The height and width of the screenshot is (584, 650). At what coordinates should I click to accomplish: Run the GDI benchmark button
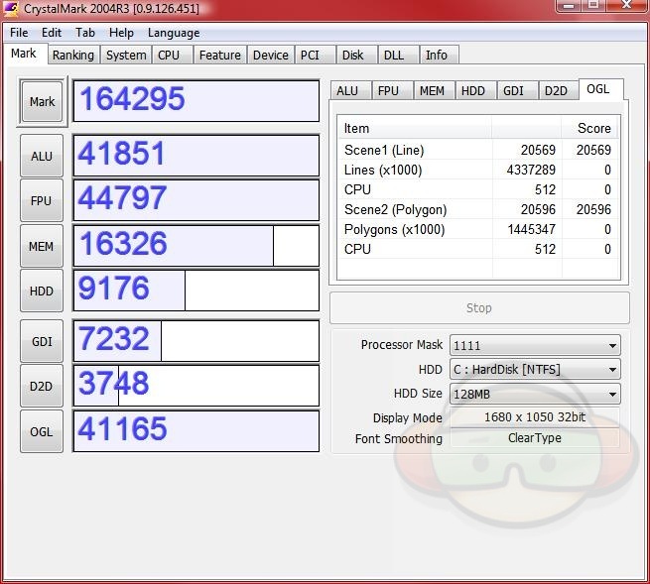tap(42, 341)
